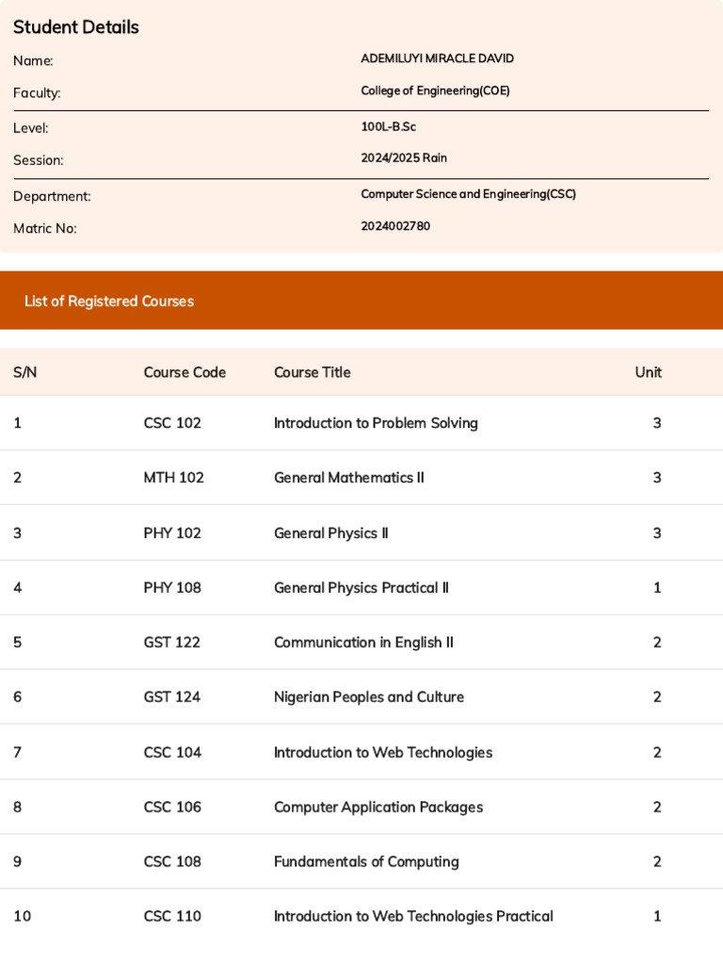Click 'General Physics Practical II' title
This screenshot has height=965, width=723.
pos(361,588)
